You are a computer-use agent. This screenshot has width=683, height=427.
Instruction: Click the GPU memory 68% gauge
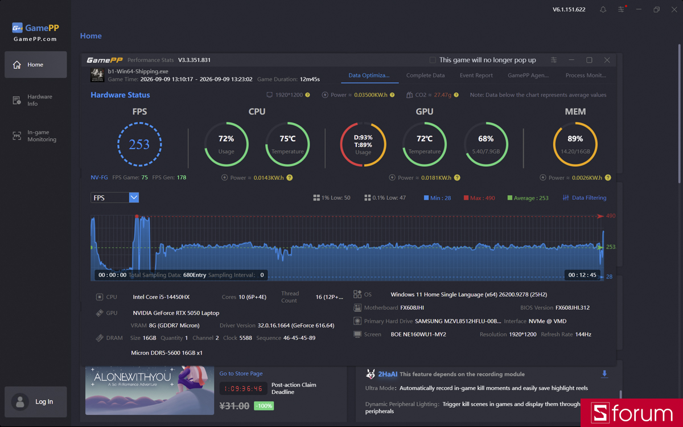pos(486,144)
